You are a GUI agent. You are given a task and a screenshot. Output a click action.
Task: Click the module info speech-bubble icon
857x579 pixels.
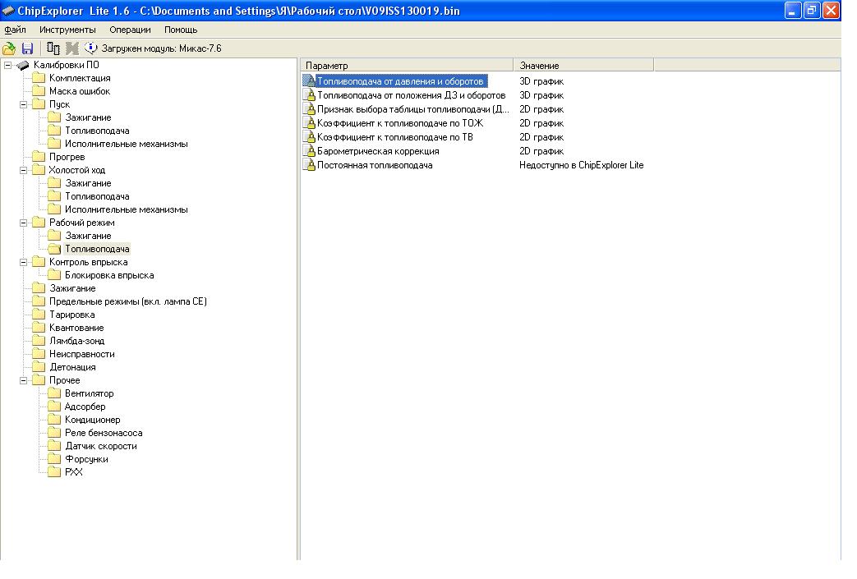tap(91, 48)
